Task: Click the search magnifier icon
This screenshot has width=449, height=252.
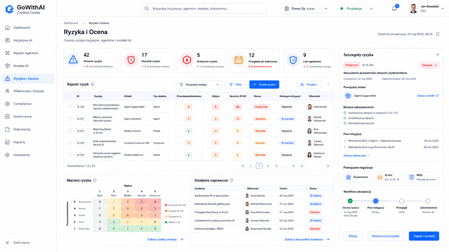Action: 147,9
